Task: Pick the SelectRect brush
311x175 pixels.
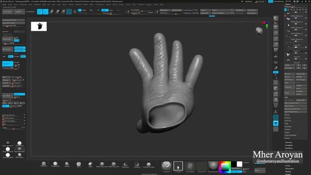Action: [x=137, y=165]
